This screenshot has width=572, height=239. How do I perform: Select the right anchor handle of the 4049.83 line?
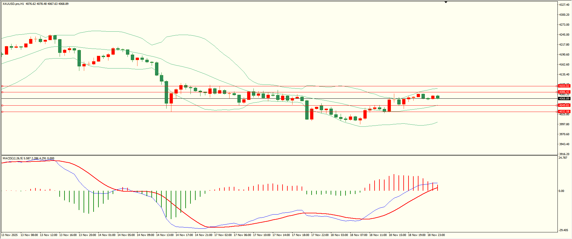pos(557,105)
